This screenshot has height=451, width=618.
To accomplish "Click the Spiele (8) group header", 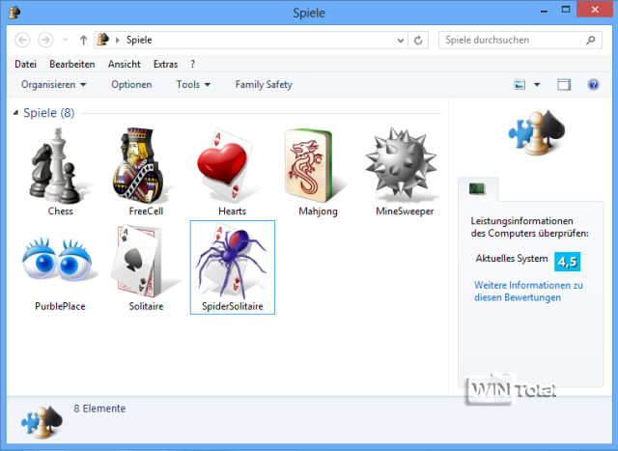I will click(x=49, y=113).
